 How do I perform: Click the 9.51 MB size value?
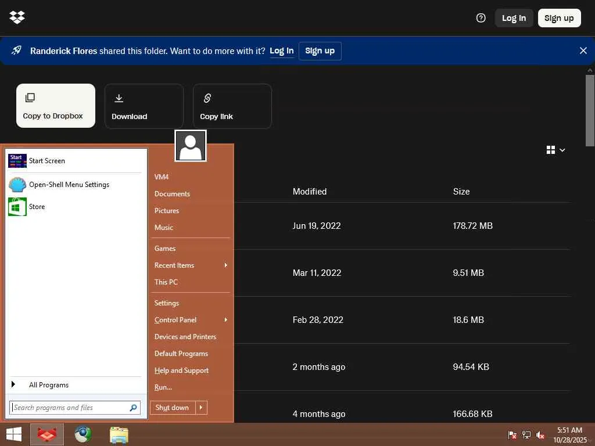(468, 273)
